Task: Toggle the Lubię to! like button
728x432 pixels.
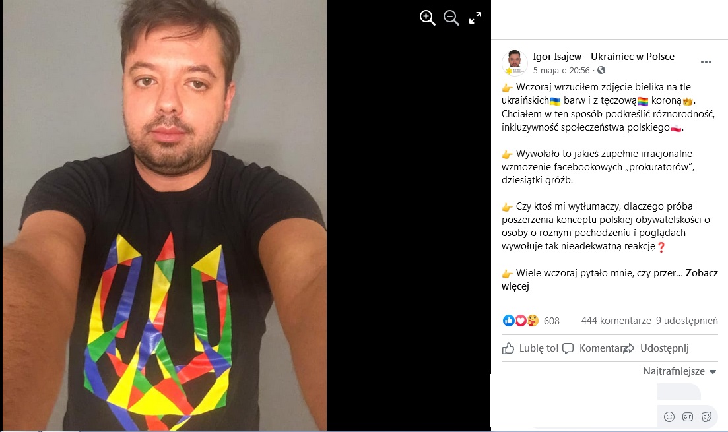Action: point(530,348)
